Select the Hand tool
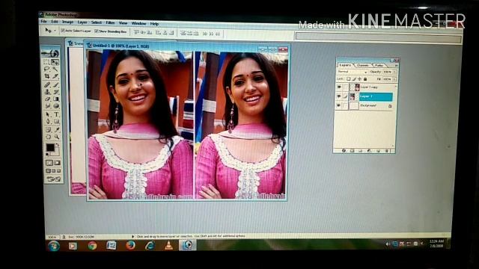 pos(48,137)
